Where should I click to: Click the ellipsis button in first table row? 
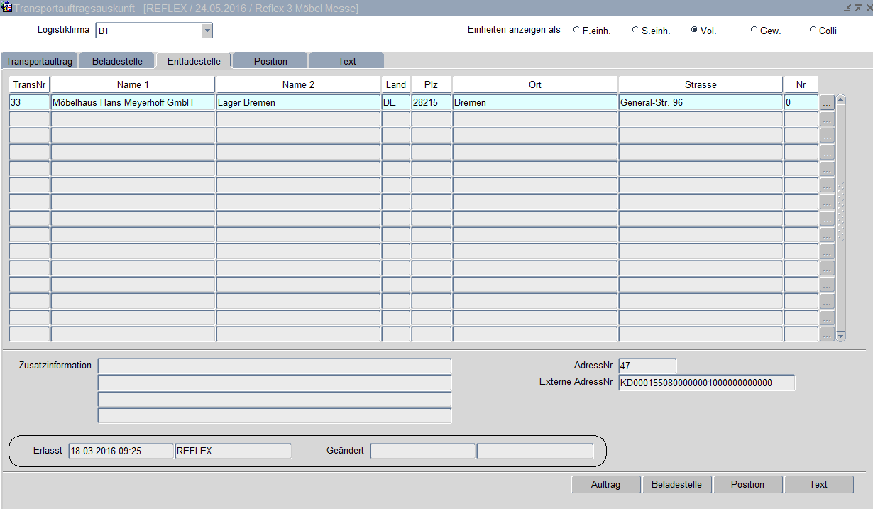coord(827,103)
